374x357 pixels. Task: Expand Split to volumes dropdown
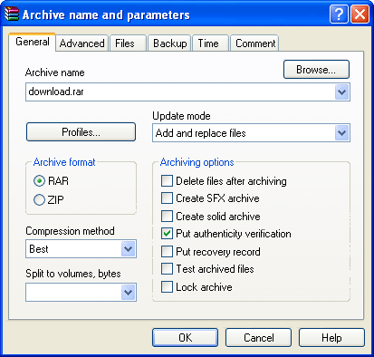[x=129, y=292]
